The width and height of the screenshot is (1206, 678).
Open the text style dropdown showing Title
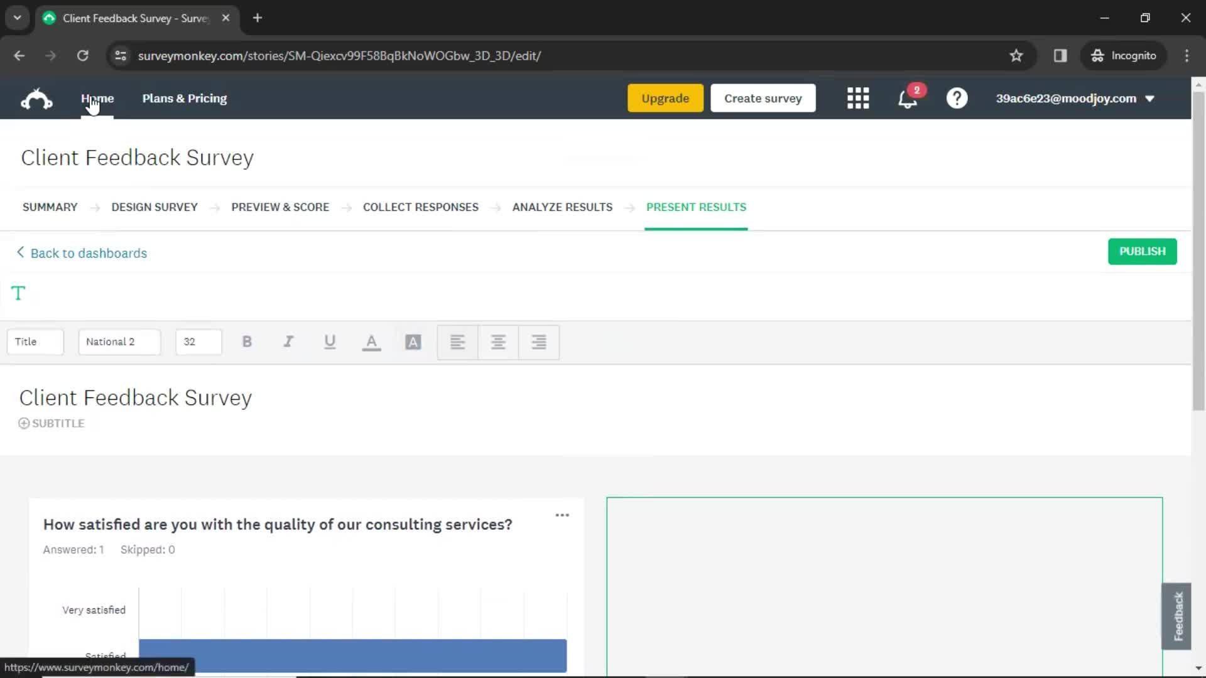click(x=35, y=341)
